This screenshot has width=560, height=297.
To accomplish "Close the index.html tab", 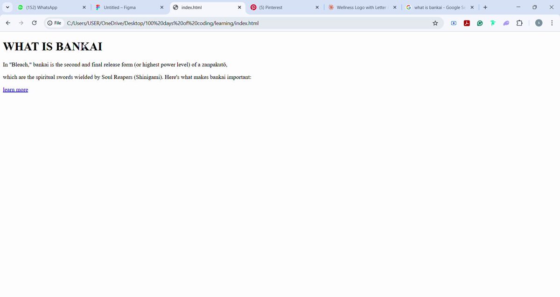I will 239,7.
